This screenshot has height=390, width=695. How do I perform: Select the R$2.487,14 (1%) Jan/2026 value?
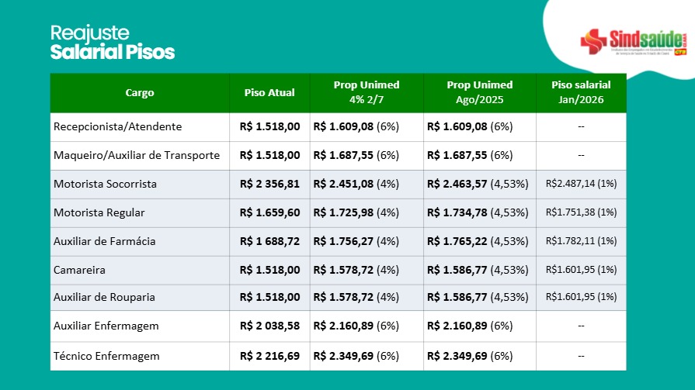point(581,184)
